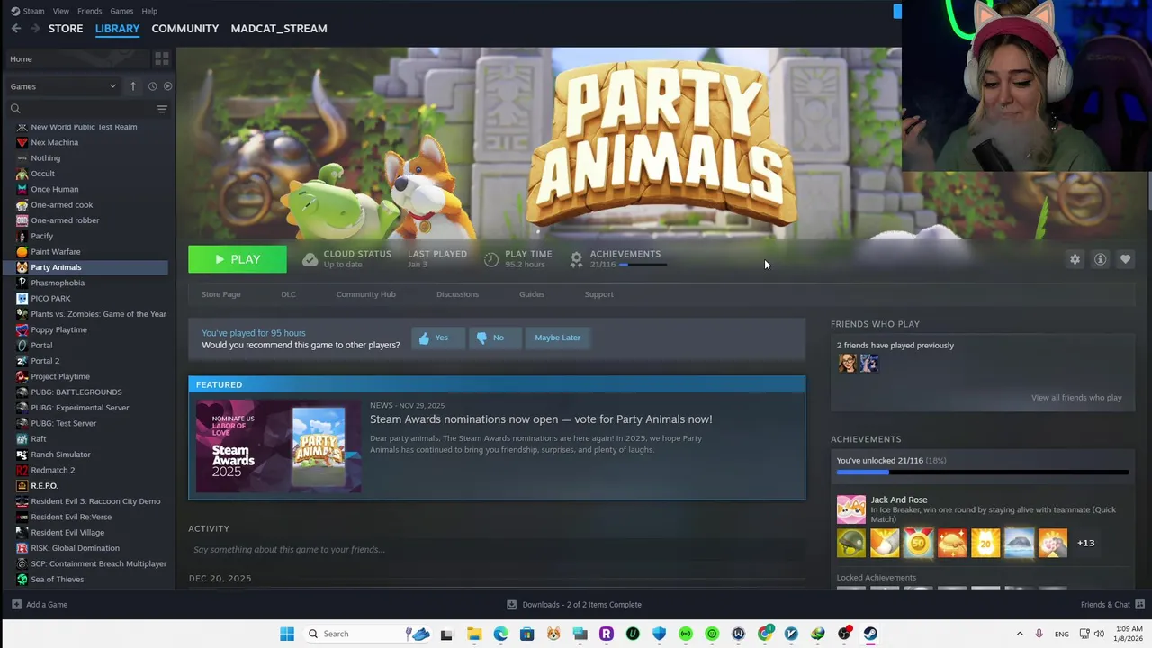Open the MADCAT_STREAM profile tab

point(279,29)
